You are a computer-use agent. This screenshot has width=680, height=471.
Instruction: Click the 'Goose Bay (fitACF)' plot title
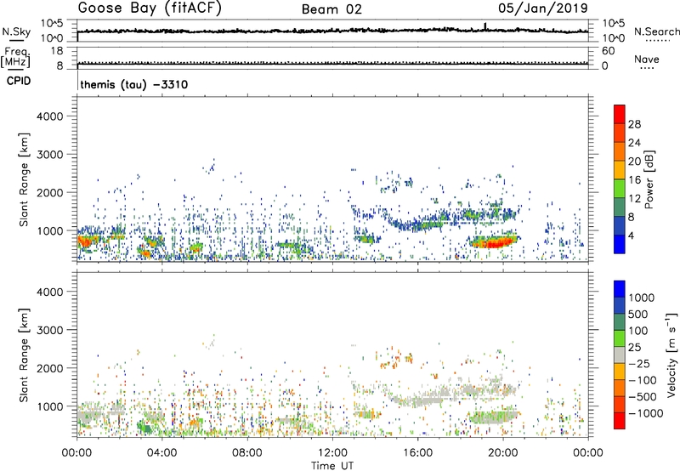click(x=150, y=9)
